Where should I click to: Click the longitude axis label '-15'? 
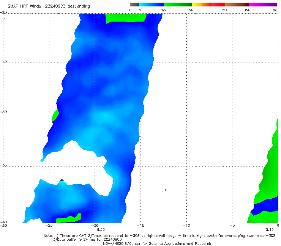(140, 226)
